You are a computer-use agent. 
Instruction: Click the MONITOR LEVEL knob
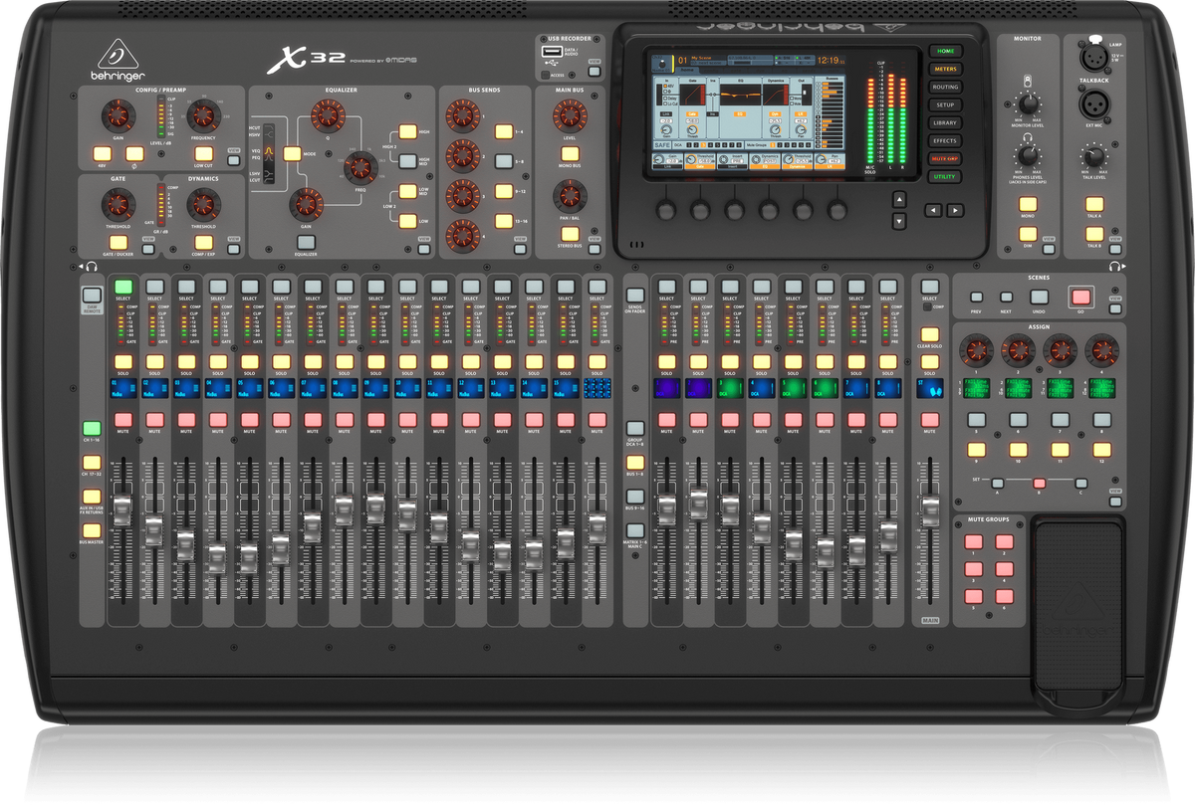click(1027, 103)
